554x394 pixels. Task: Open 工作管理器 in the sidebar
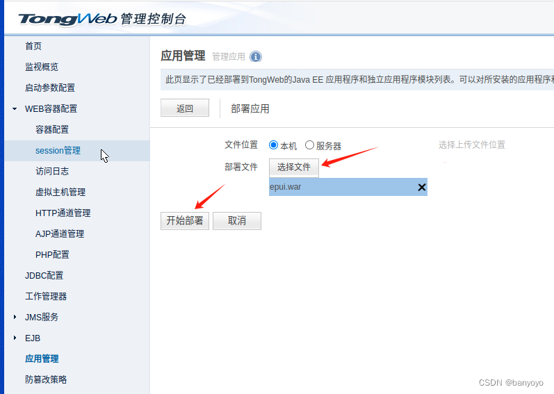tap(46, 296)
